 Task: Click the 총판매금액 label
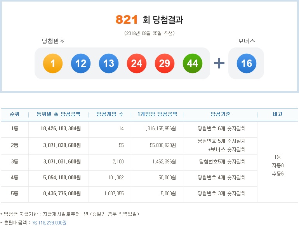(x=16, y=222)
